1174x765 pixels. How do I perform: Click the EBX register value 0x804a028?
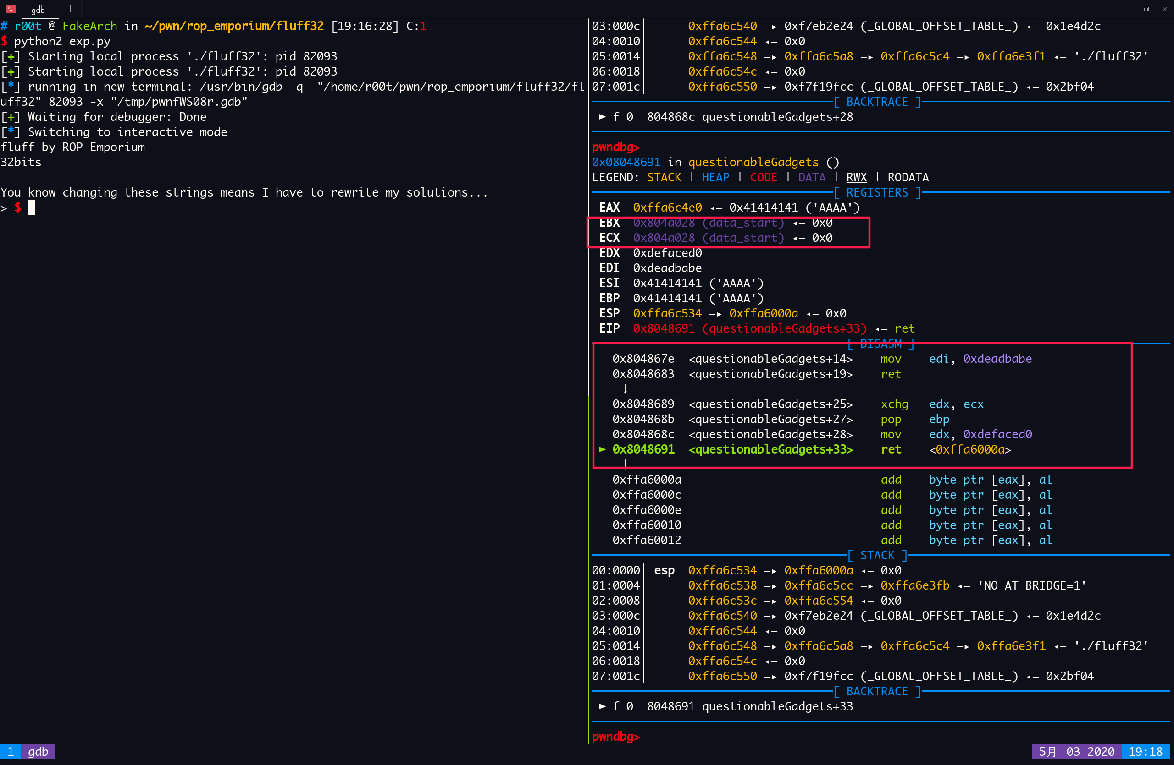(x=664, y=223)
